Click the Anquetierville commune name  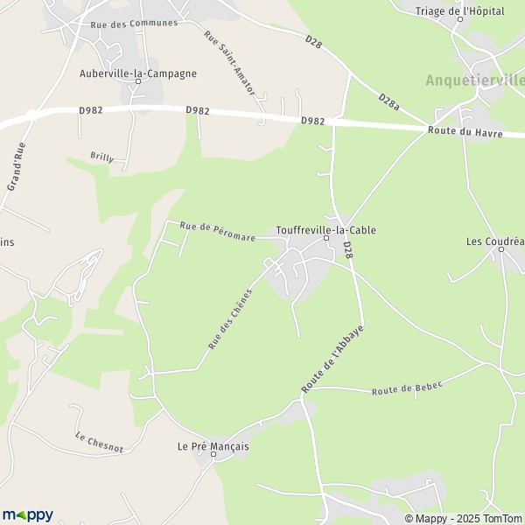475,80
